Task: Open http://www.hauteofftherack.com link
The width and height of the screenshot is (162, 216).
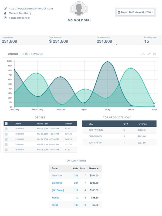Action: (31, 9)
